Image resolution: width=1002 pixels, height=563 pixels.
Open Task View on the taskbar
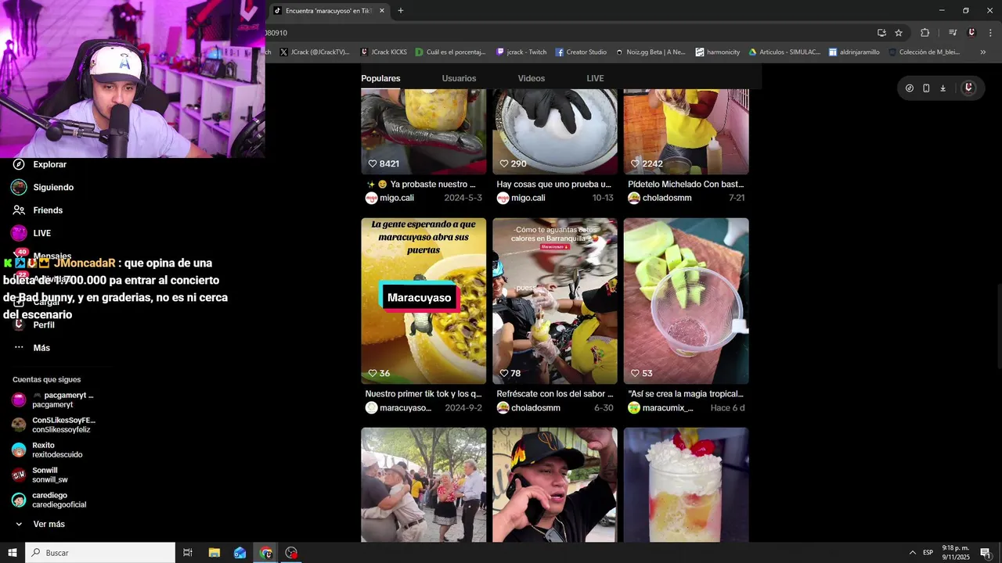pyautogui.click(x=188, y=553)
